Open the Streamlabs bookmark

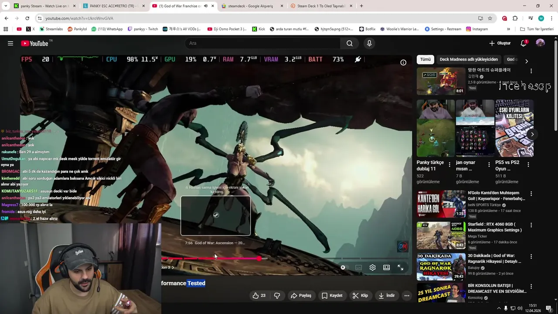point(51,29)
